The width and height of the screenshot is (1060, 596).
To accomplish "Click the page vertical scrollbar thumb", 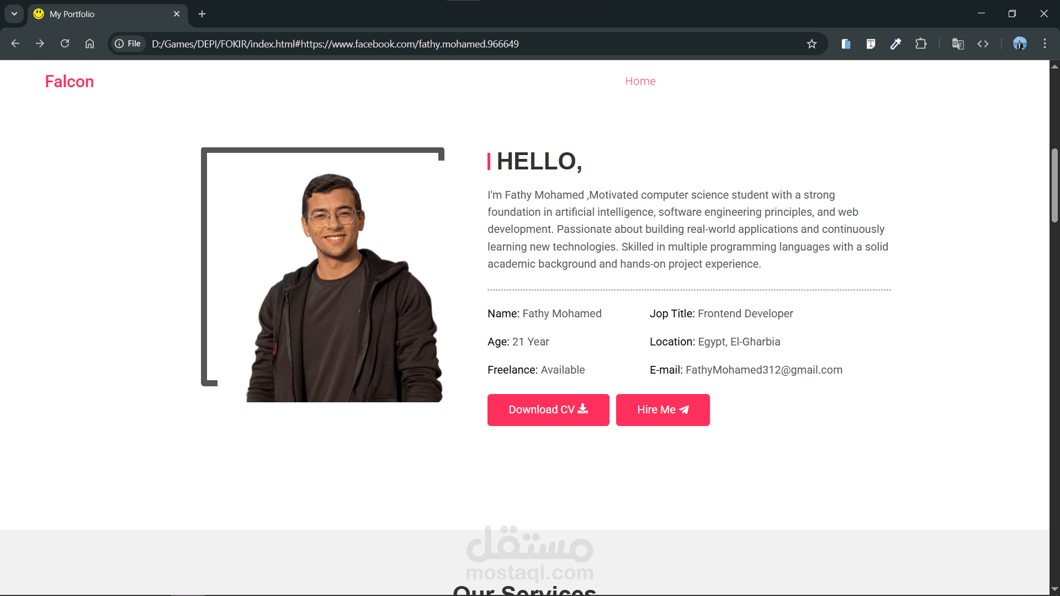I will point(1054,185).
